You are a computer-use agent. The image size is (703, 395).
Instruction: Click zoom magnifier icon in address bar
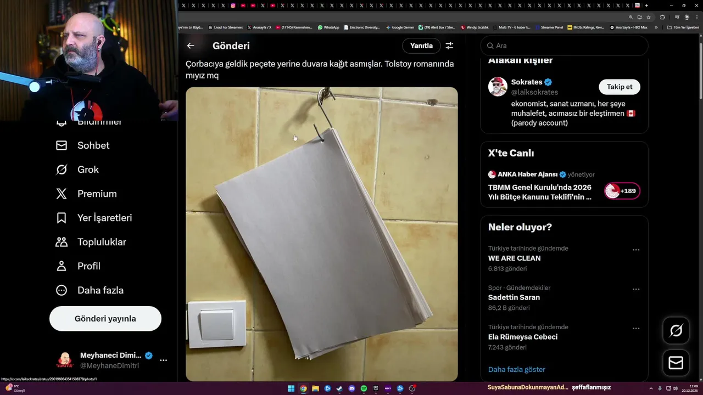click(x=631, y=17)
